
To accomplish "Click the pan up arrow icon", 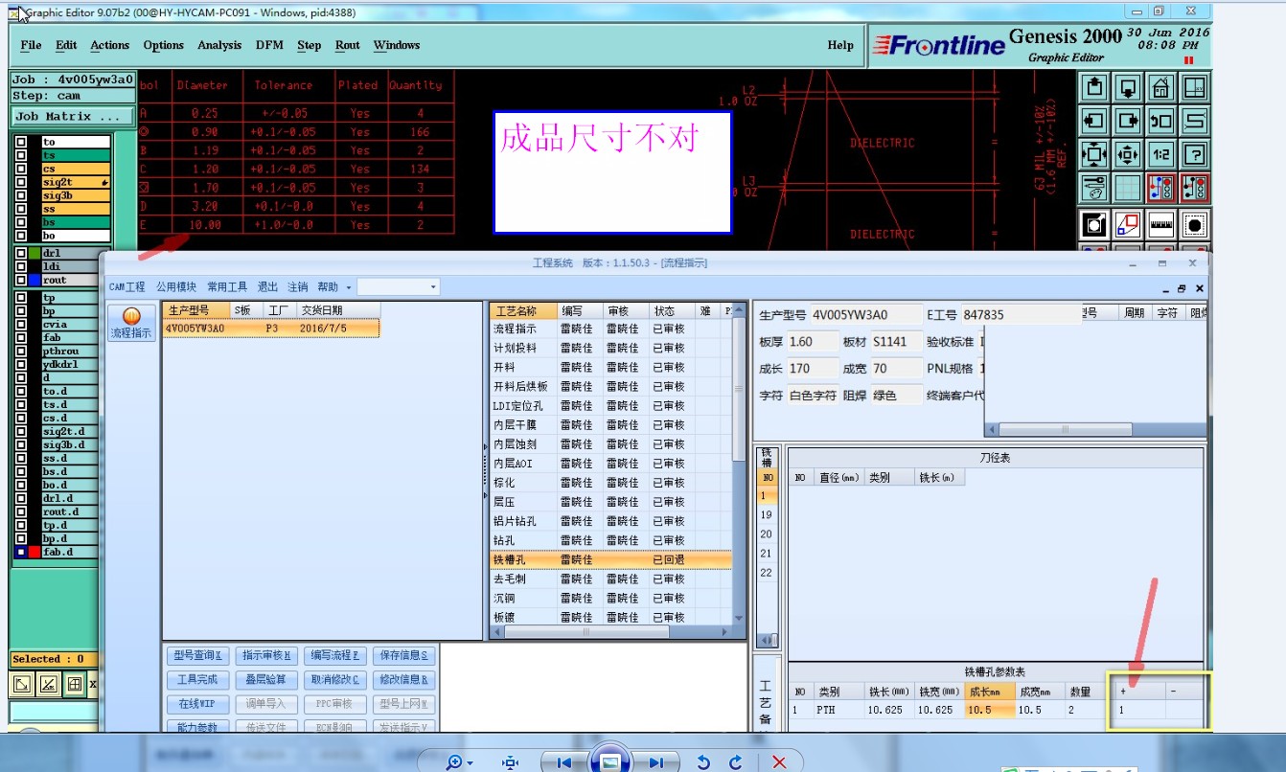I will coord(1095,88).
